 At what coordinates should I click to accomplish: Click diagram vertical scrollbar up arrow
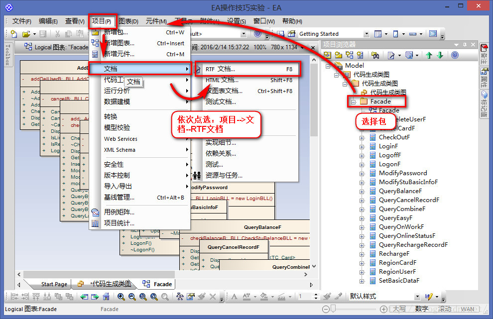click(x=314, y=60)
